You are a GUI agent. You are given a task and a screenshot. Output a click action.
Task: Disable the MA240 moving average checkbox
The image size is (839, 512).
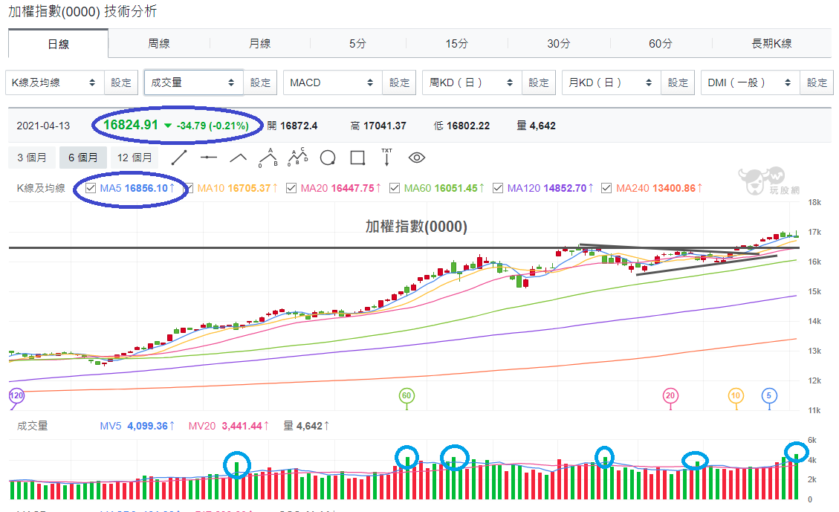tap(606, 188)
